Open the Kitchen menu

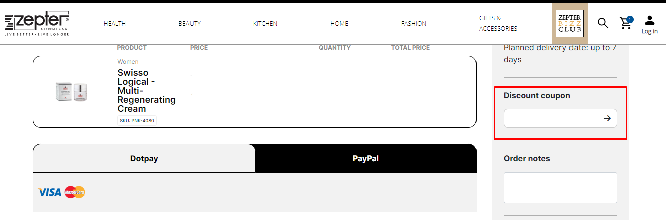tap(265, 24)
